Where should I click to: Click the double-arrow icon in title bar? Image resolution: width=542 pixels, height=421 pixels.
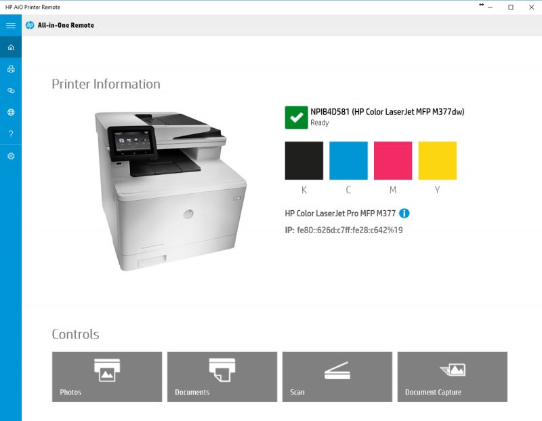click(481, 5)
